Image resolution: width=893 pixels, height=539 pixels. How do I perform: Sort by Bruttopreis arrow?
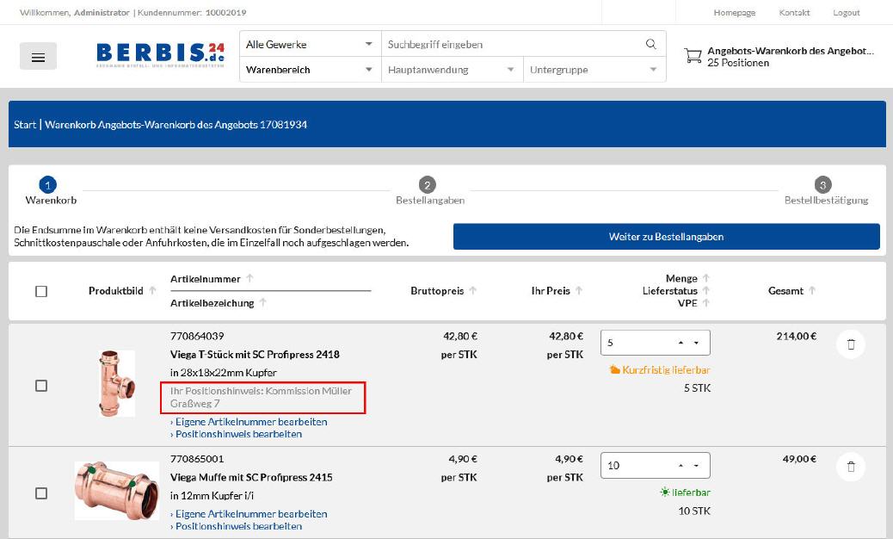tap(472, 290)
